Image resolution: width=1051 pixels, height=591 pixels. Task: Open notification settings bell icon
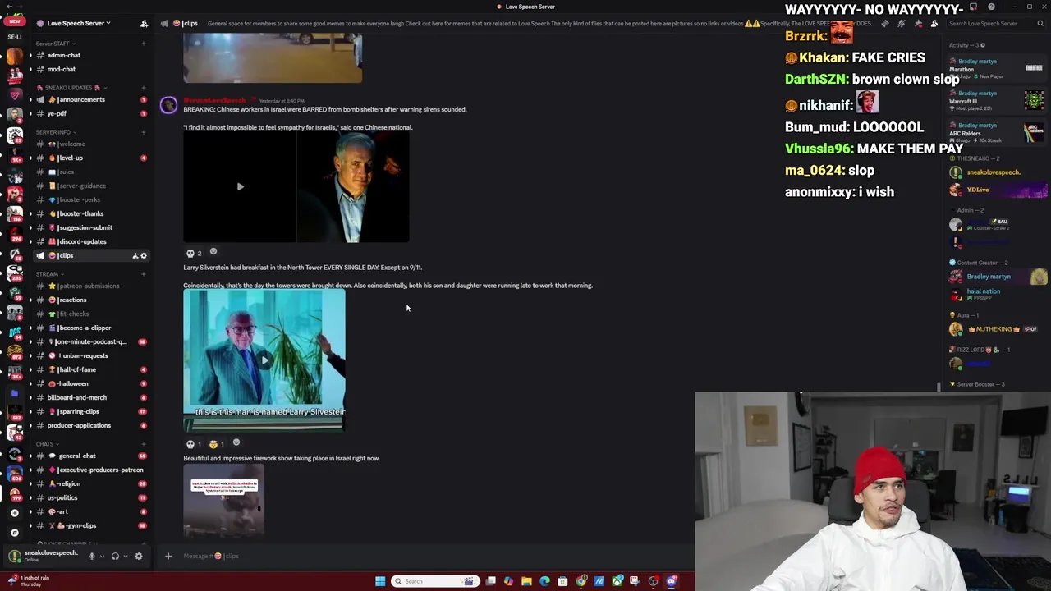pyautogui.click(x=902, y=23)
